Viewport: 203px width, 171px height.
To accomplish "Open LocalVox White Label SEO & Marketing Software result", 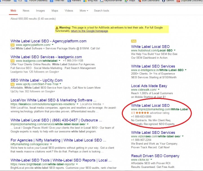I will pos(54,100).
